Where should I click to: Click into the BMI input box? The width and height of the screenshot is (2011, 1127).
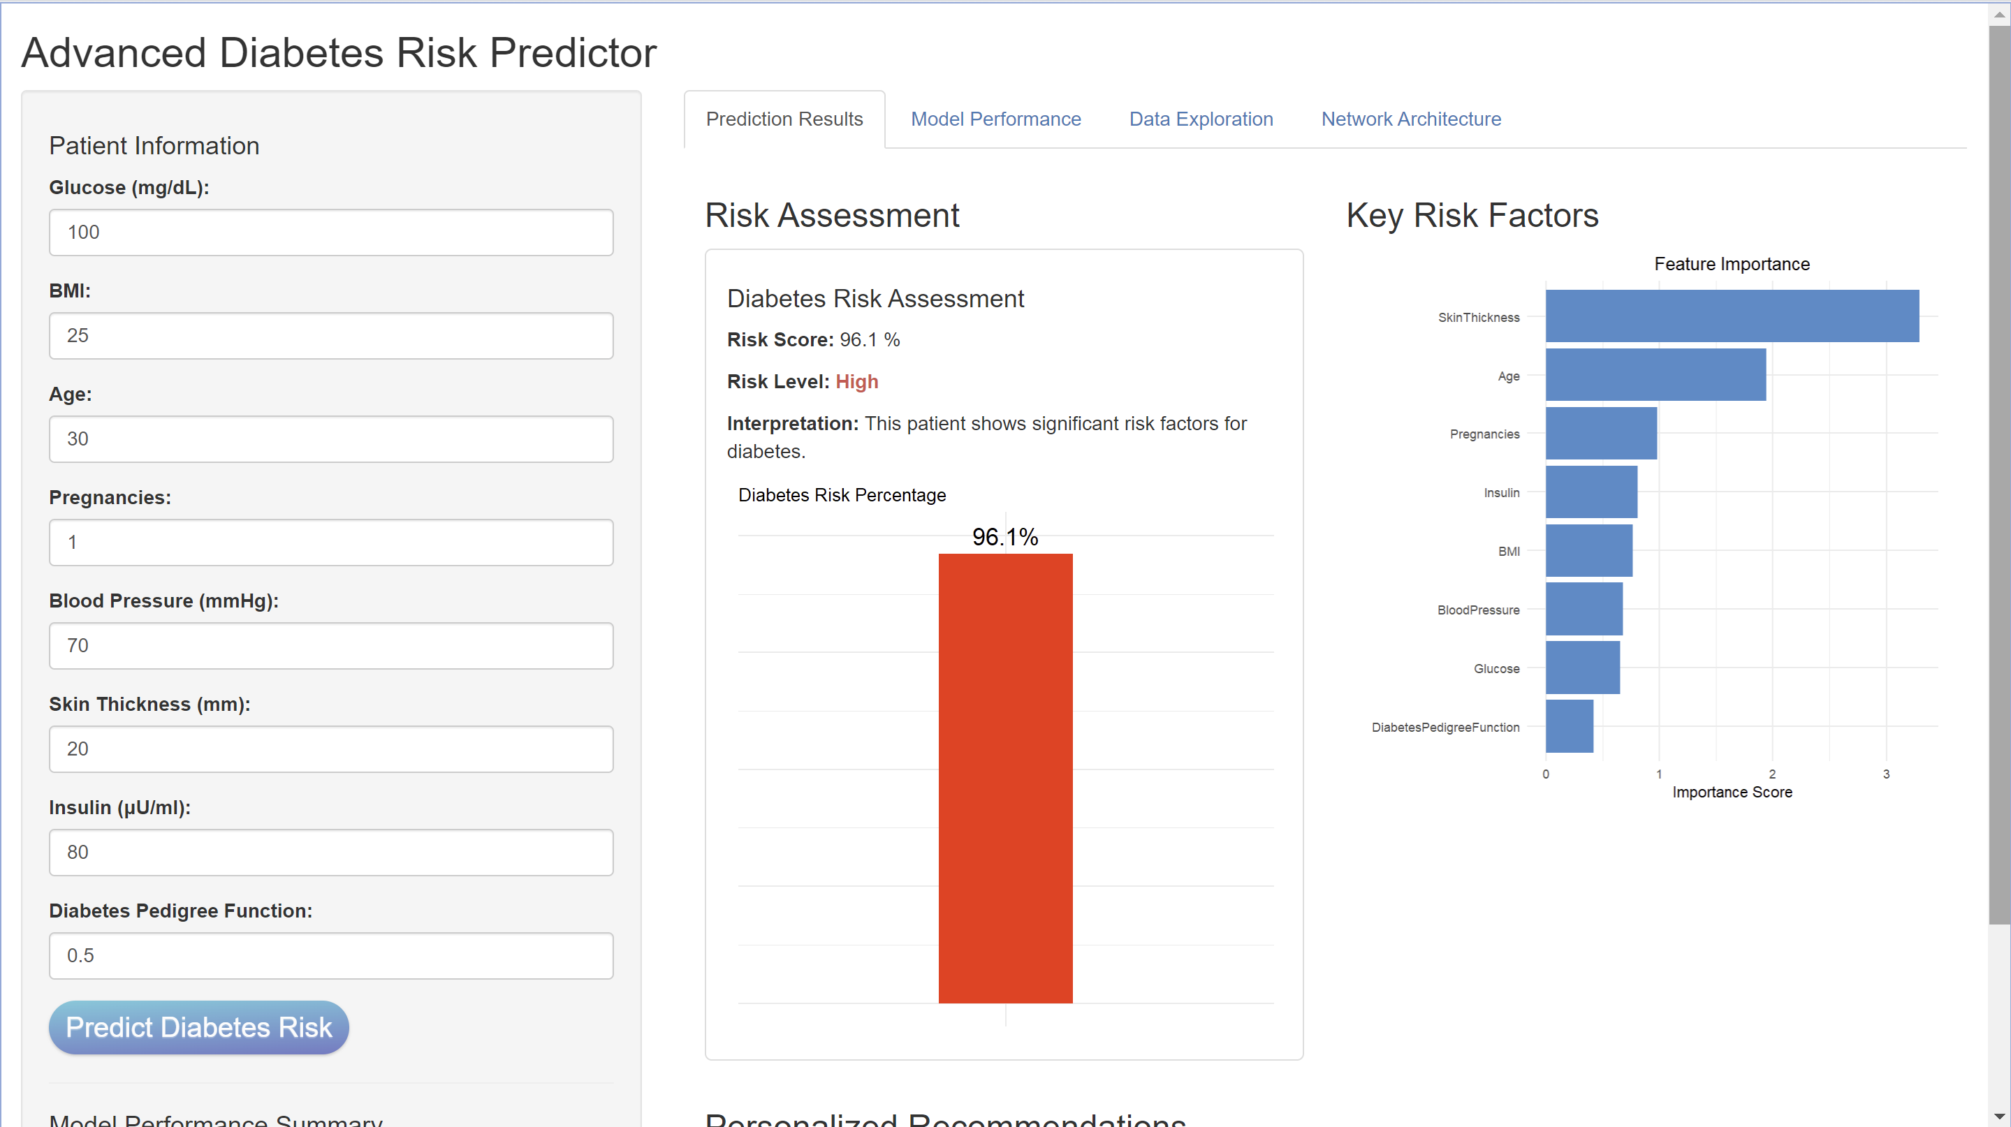(x=331, y=336)
